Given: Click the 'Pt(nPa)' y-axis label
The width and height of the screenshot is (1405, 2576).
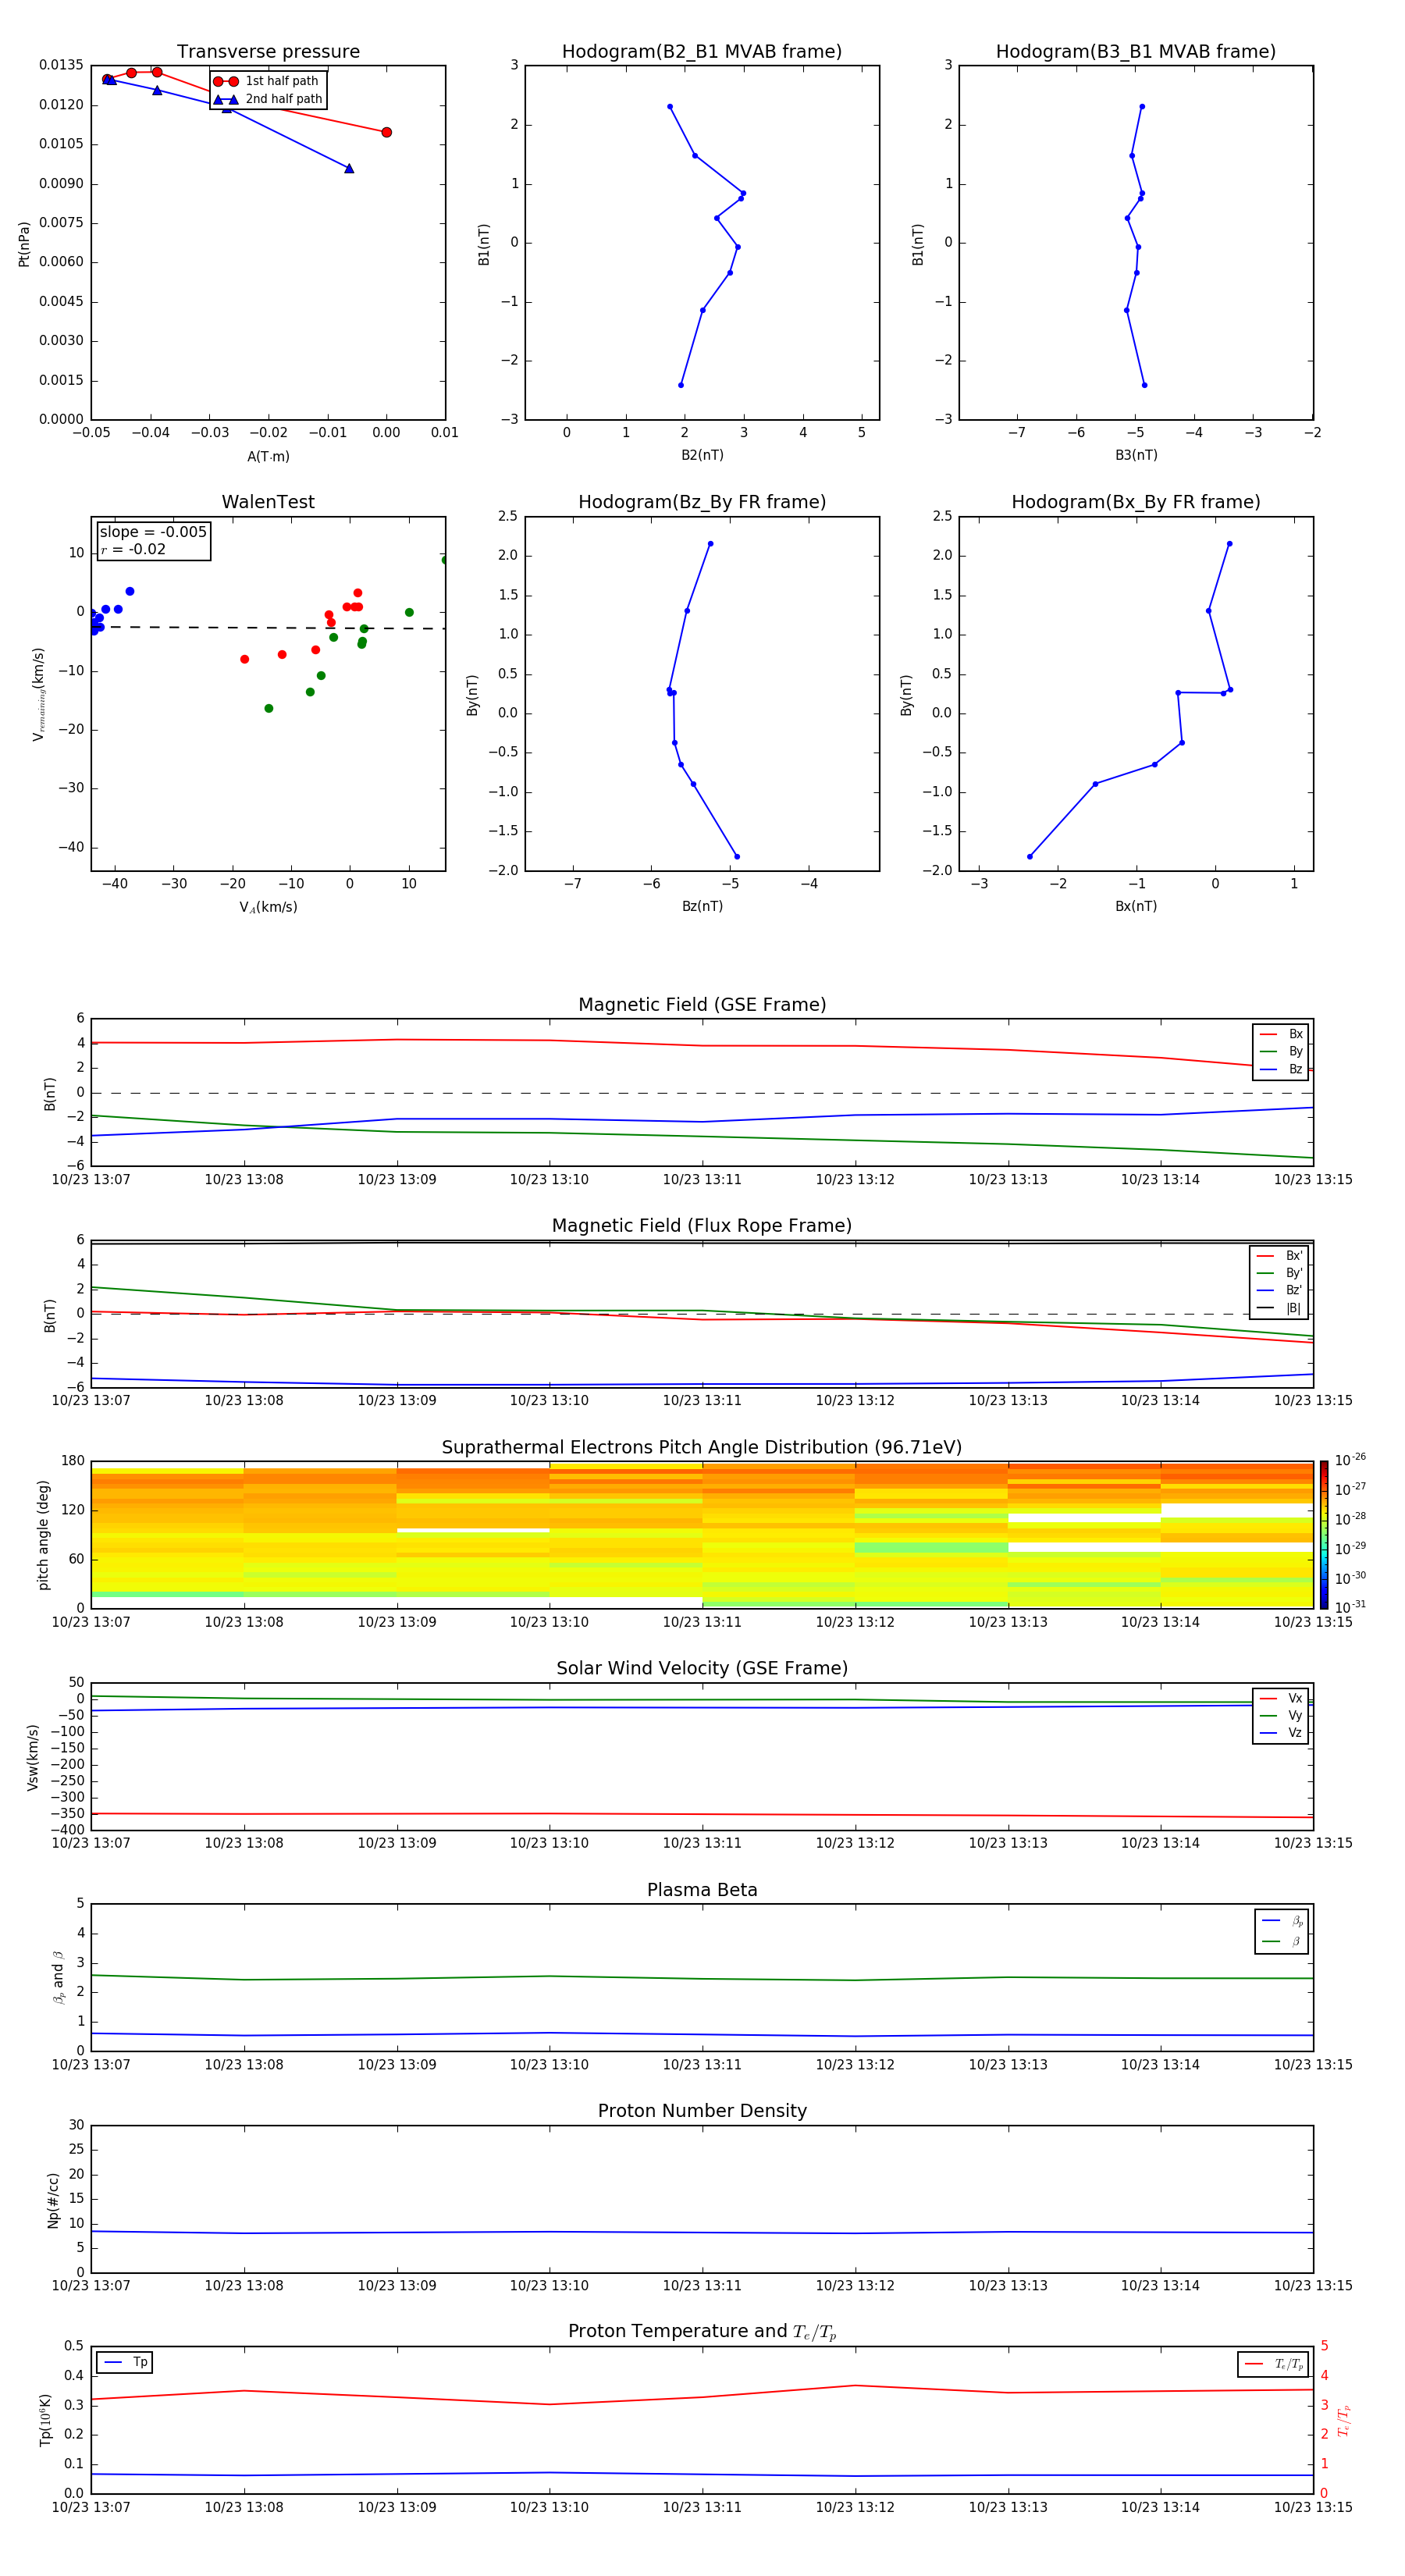Looking at the screenshot, I should point(24,244).
